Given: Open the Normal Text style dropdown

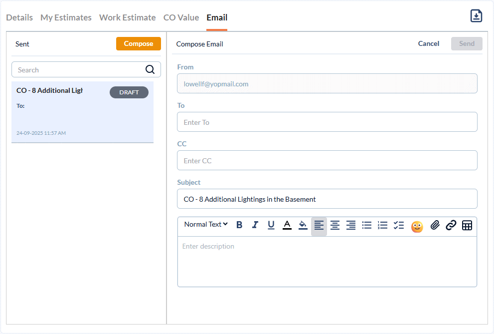Looking at the screenshot, I should 206,224.
